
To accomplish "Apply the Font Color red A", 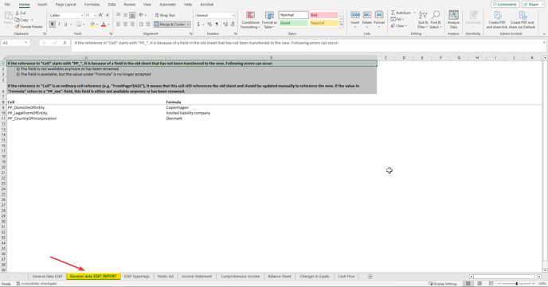I will point(104,25).
